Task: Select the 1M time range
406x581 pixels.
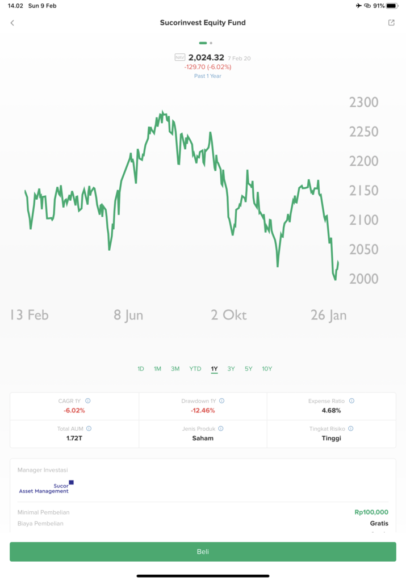Action: click(x=157, y=369)
